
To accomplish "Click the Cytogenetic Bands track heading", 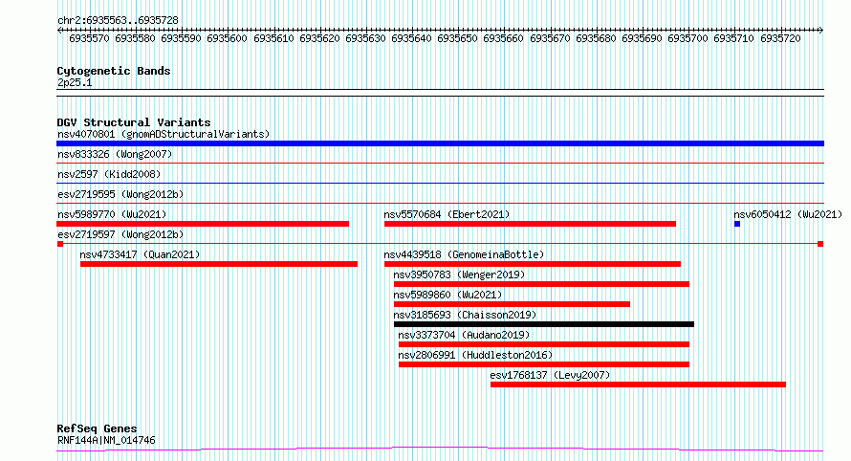I will 114,71.
